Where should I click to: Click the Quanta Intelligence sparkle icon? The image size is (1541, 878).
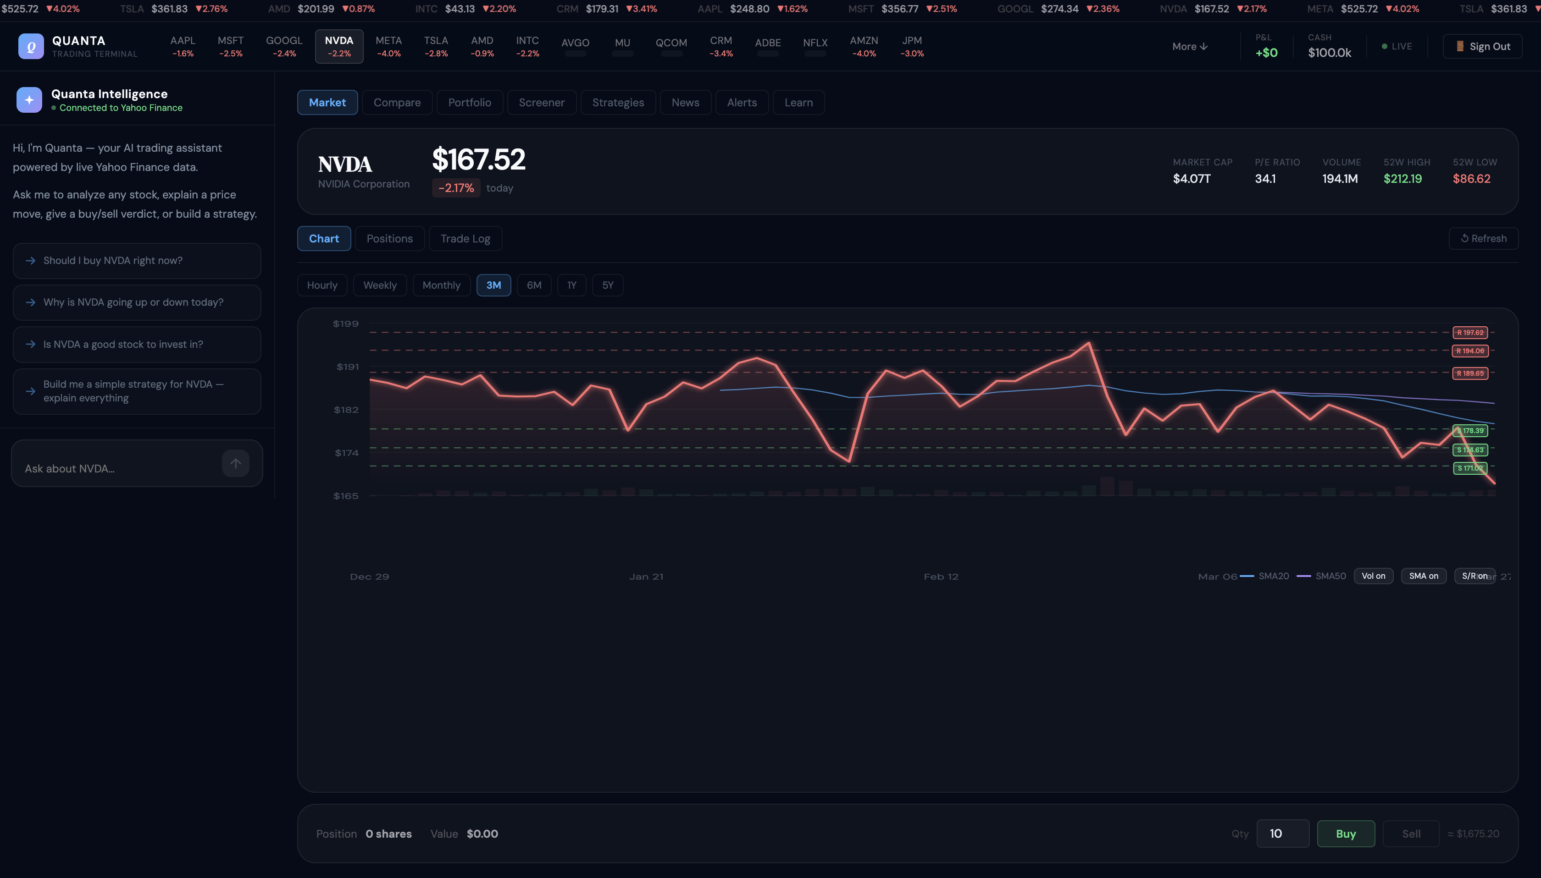(29, 100)
